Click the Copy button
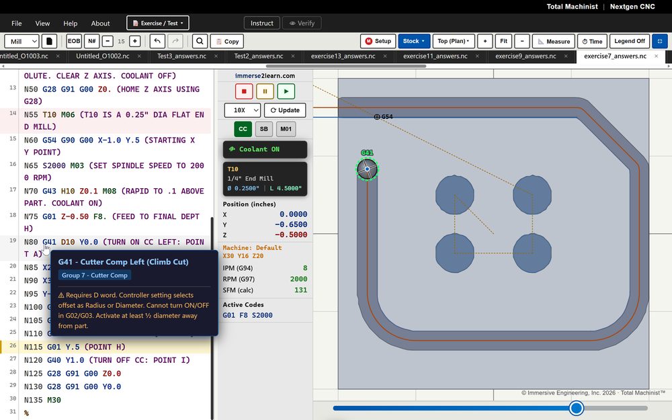 click(x=226, y=41)
